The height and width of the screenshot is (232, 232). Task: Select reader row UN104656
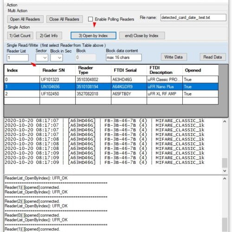(111, 87)
